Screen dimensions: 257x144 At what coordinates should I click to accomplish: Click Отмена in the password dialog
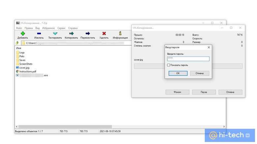[x=200, y=73]
